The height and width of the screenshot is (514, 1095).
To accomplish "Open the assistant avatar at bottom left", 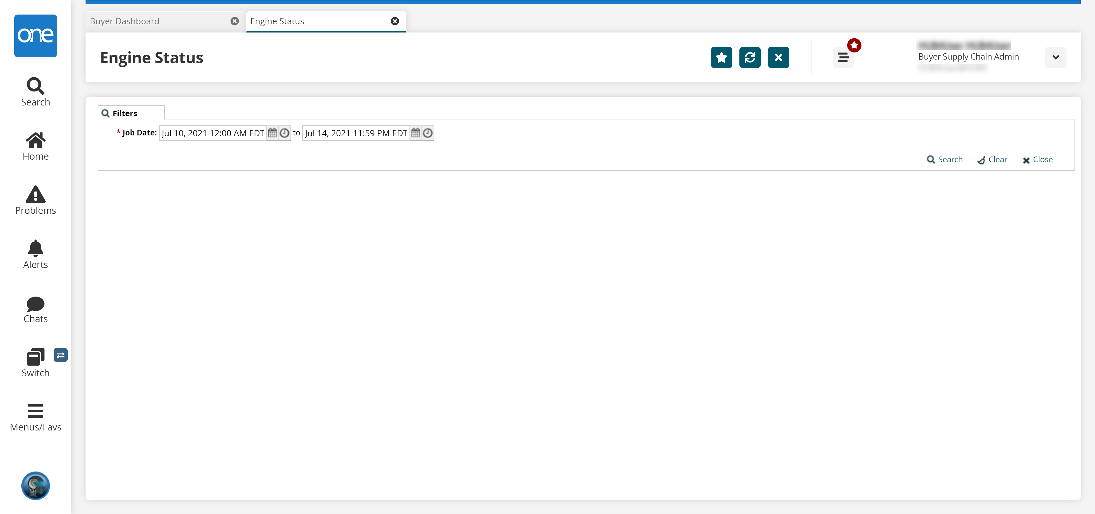I will coord(35,485).
